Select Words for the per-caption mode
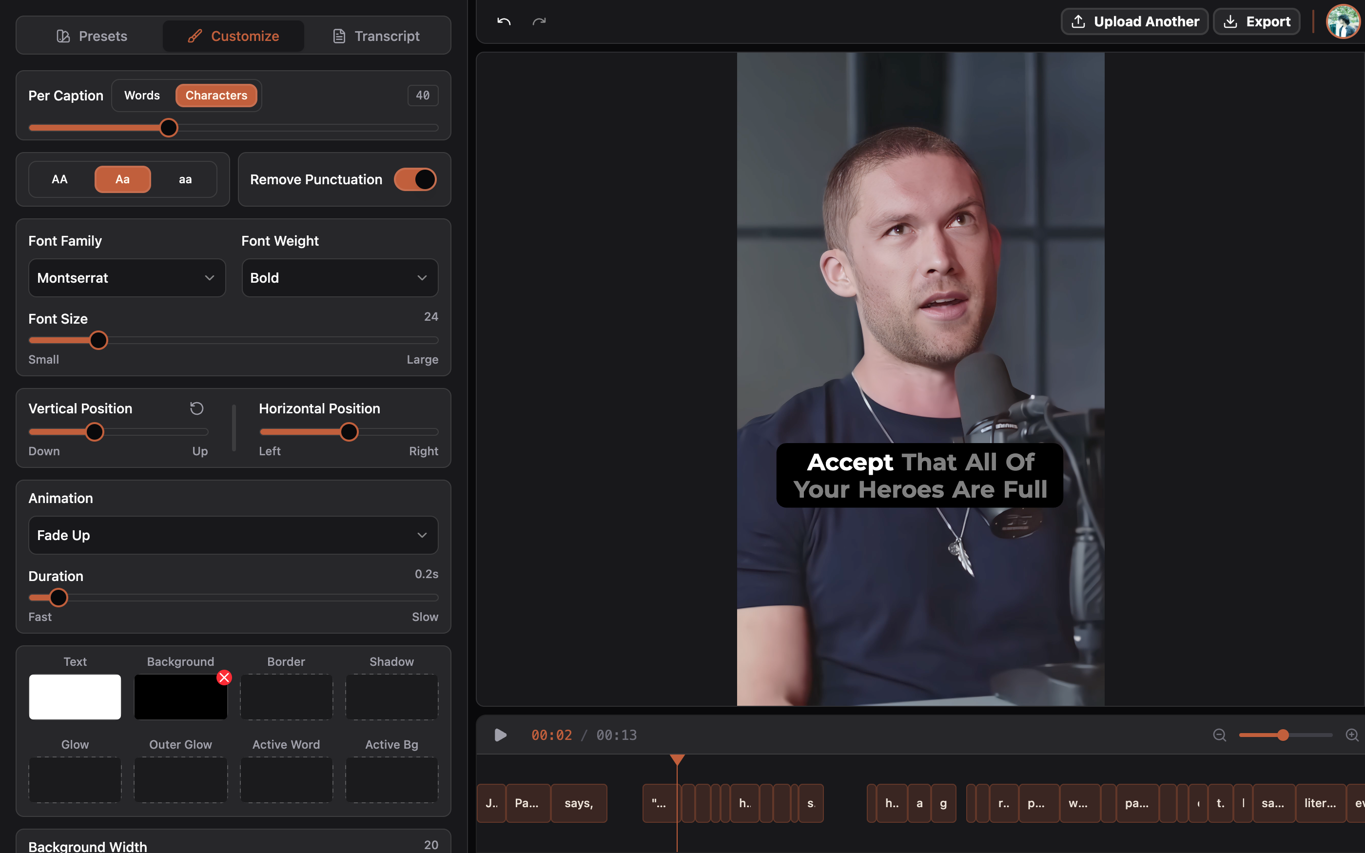Image resolution: width=1365 pixels, height=853 pixels. (x=142, y=96)
